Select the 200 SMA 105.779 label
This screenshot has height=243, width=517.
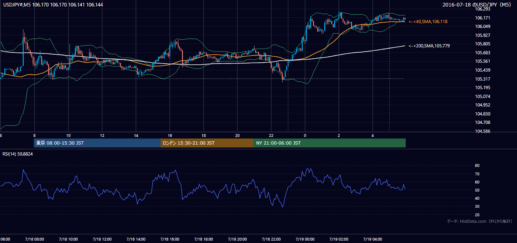click(429, 46)
